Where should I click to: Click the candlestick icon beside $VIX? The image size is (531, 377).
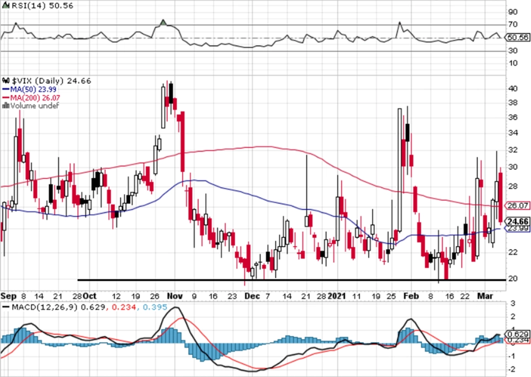coord(6,81)
